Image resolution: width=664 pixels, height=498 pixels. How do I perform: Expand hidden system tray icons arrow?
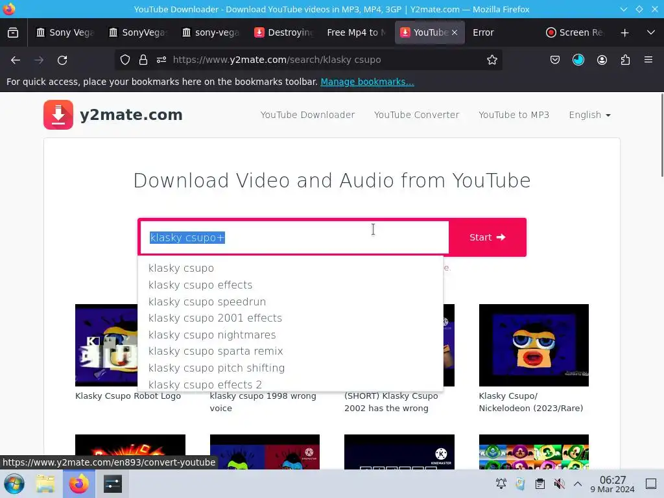click(578, 484)
